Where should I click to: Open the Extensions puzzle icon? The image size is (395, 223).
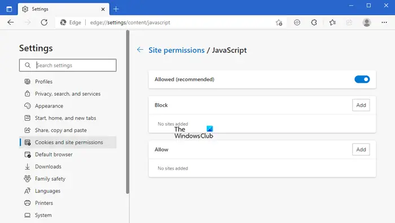click(314, 23)
